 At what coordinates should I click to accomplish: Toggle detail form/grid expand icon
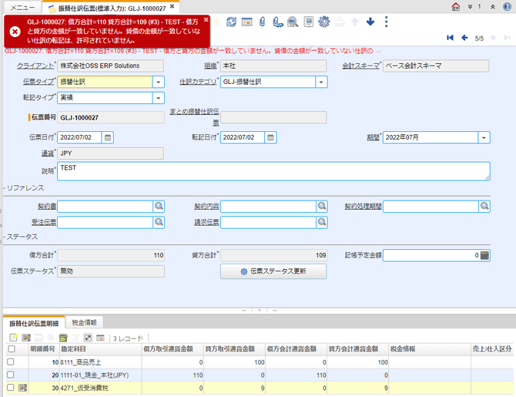click(x=88, y=338)
